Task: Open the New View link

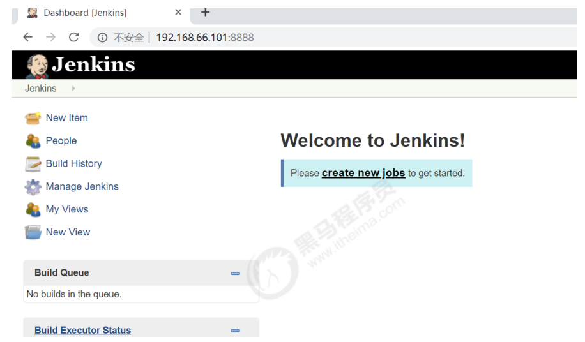Action: coord(68,232)
